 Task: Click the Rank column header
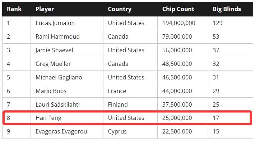[x=14, y=9]
